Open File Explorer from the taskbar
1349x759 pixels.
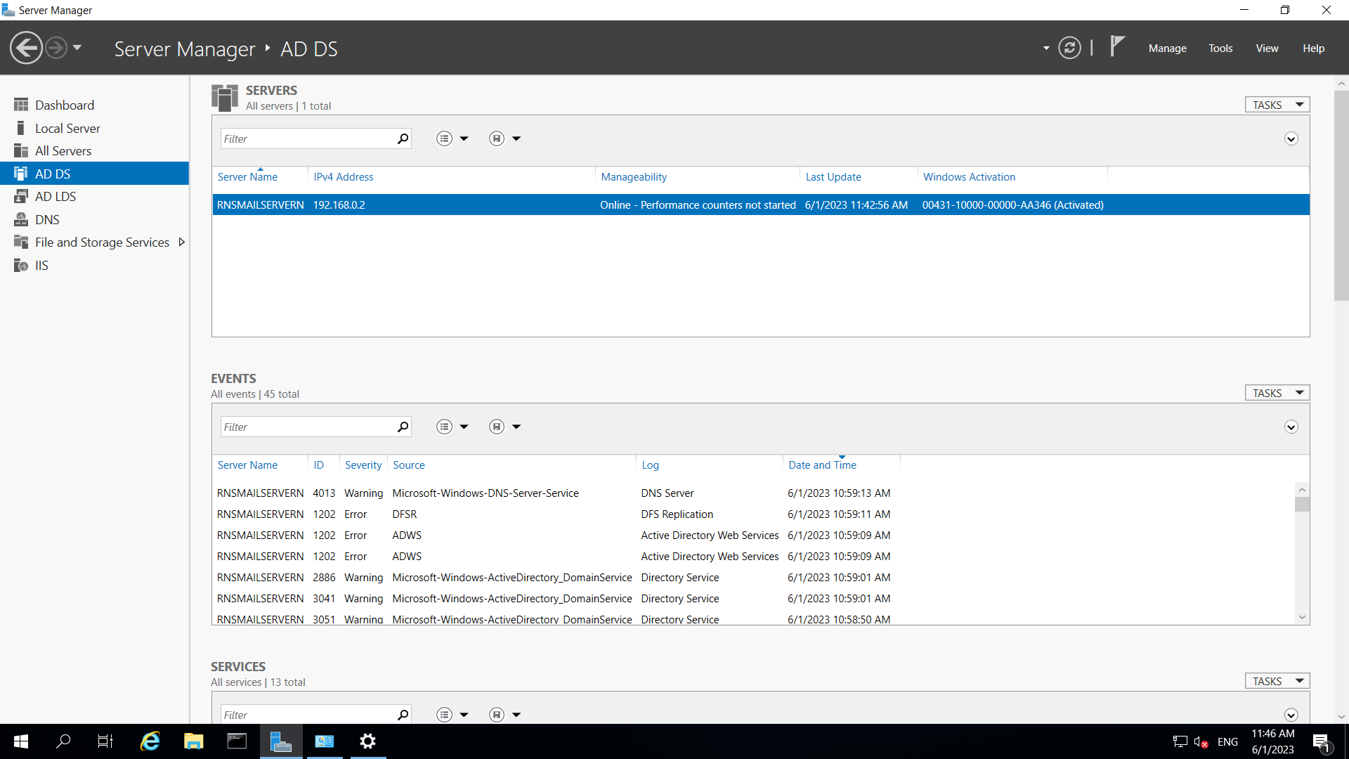193,741
